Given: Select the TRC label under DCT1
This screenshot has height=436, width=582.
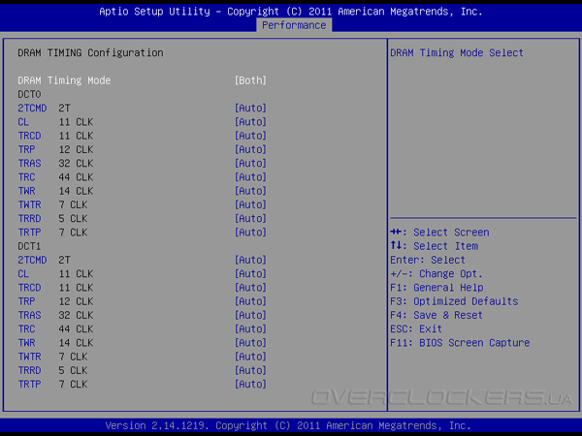Looking at the screenshot, I should (x=26, y=328).
